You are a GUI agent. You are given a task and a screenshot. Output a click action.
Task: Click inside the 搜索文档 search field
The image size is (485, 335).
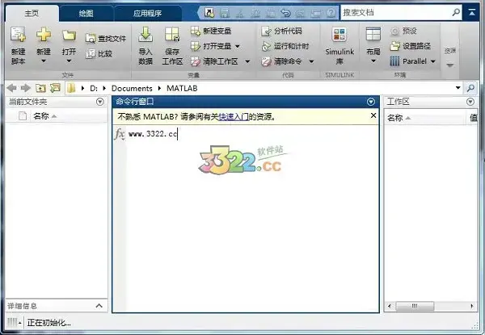pyautogui.click(x=395, y=13)
